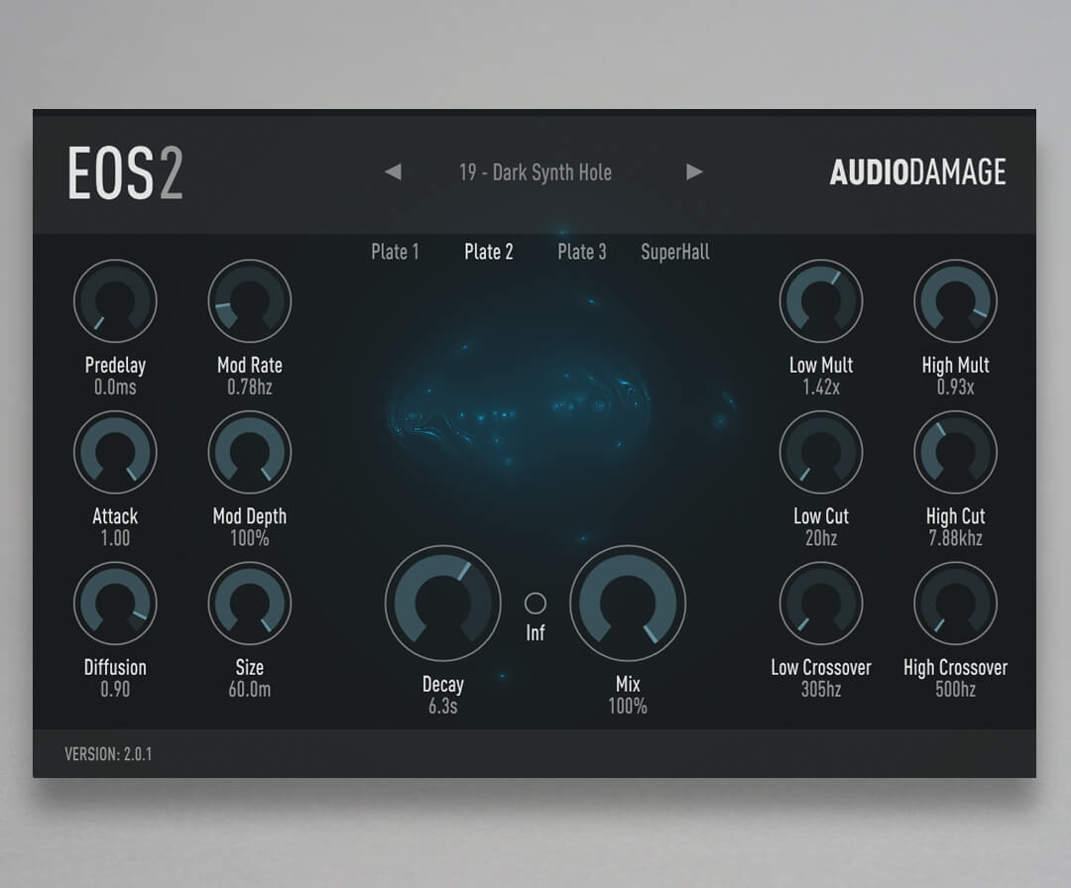
Task: Toggle the Inf infinite decay button
Action: (535, 604)
